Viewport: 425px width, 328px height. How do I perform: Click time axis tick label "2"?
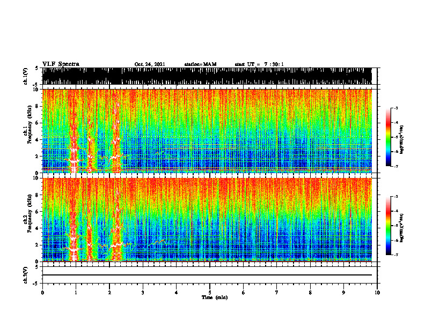(109, 293)
